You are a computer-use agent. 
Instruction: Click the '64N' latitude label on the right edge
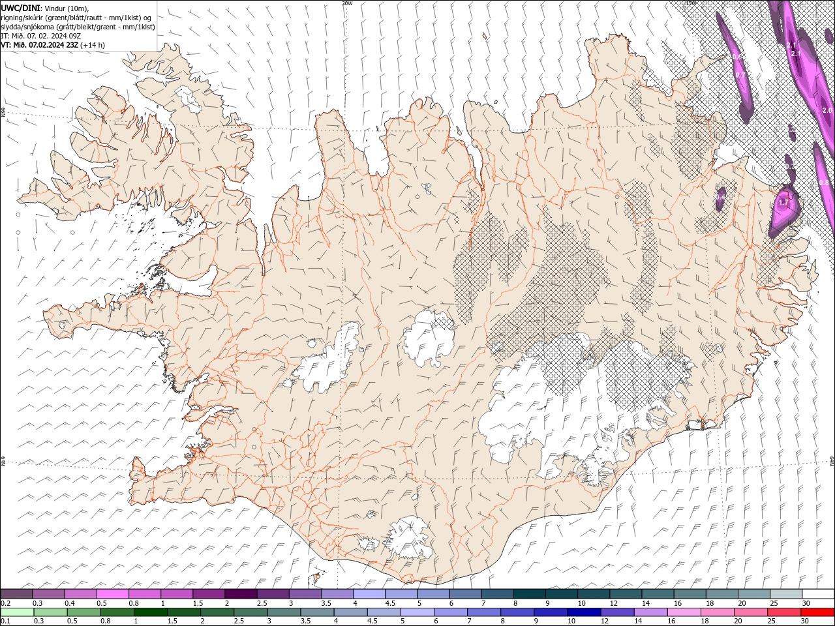pos(832,460)
